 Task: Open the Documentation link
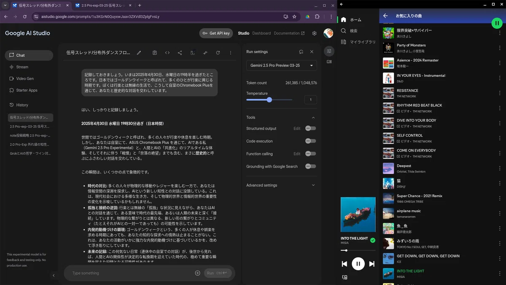click(x=289, y=33)
